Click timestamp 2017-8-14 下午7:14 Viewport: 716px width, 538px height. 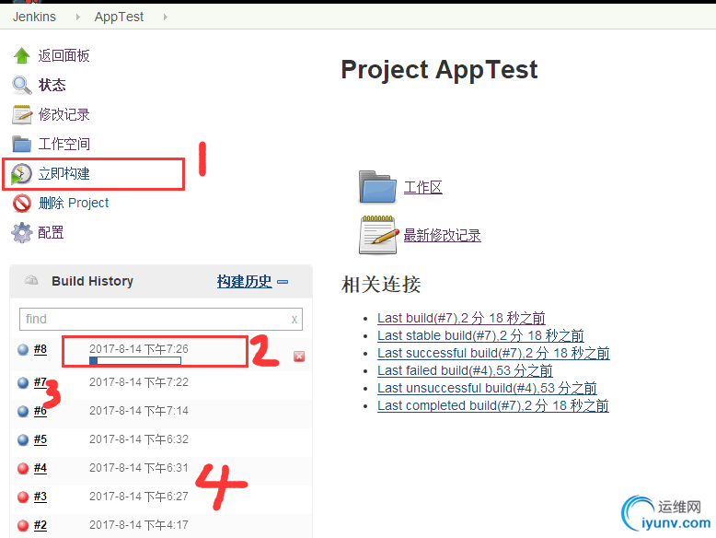click(139, 411)
